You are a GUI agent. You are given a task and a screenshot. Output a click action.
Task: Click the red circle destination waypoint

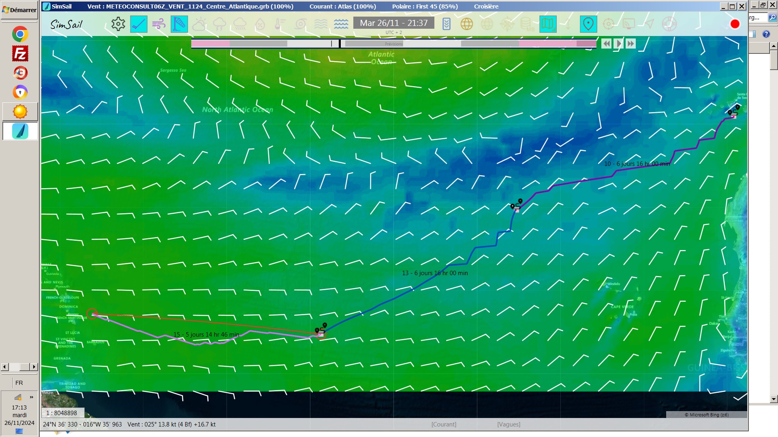point(92,314)
